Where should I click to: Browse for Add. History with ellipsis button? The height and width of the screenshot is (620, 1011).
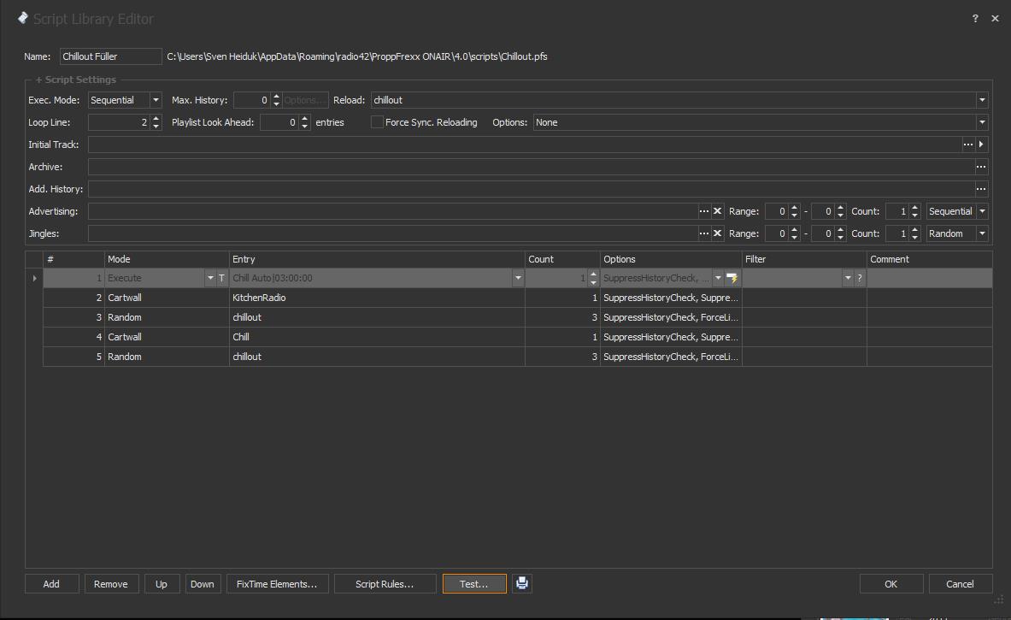coord(981,189)
